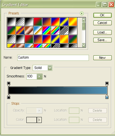Select the right opacity stop above the gradient

point(107,84)
